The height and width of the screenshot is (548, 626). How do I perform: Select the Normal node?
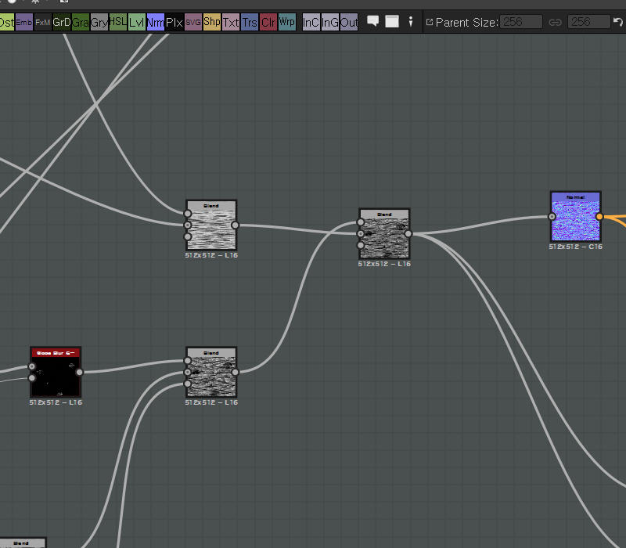click(x=576, y=217)
